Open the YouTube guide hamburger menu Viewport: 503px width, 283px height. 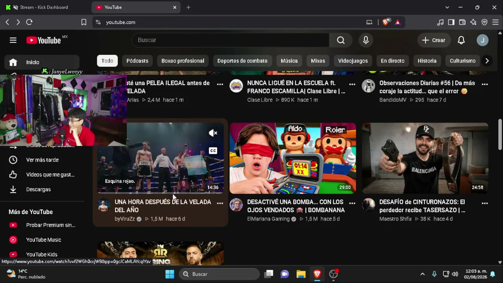pos(13,40)
